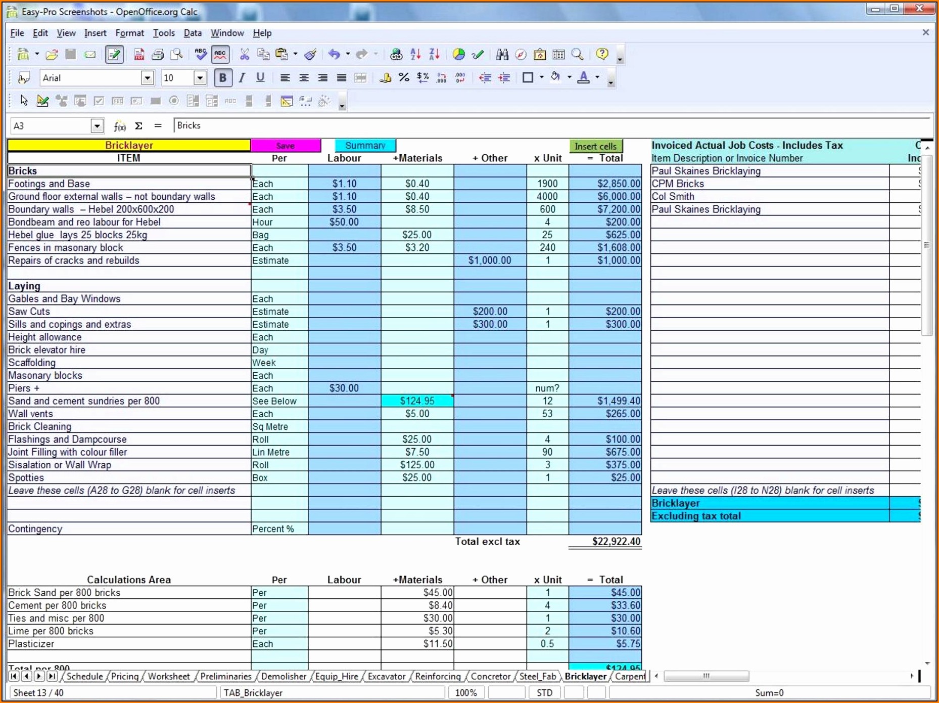Image resolution: width=939 pixels, height=703 pixels.
Task: Open the Format menu
Action: [129, 33]
